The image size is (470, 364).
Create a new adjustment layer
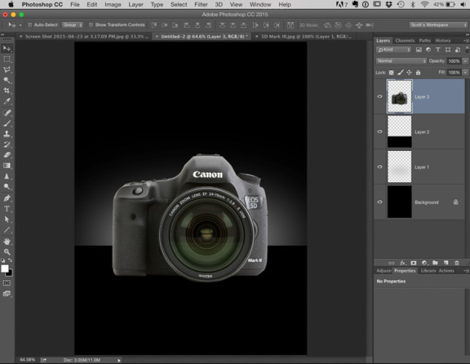click(425, 263)
